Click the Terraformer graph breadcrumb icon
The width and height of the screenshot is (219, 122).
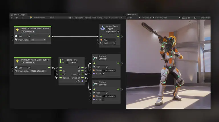tap(31, 18)
